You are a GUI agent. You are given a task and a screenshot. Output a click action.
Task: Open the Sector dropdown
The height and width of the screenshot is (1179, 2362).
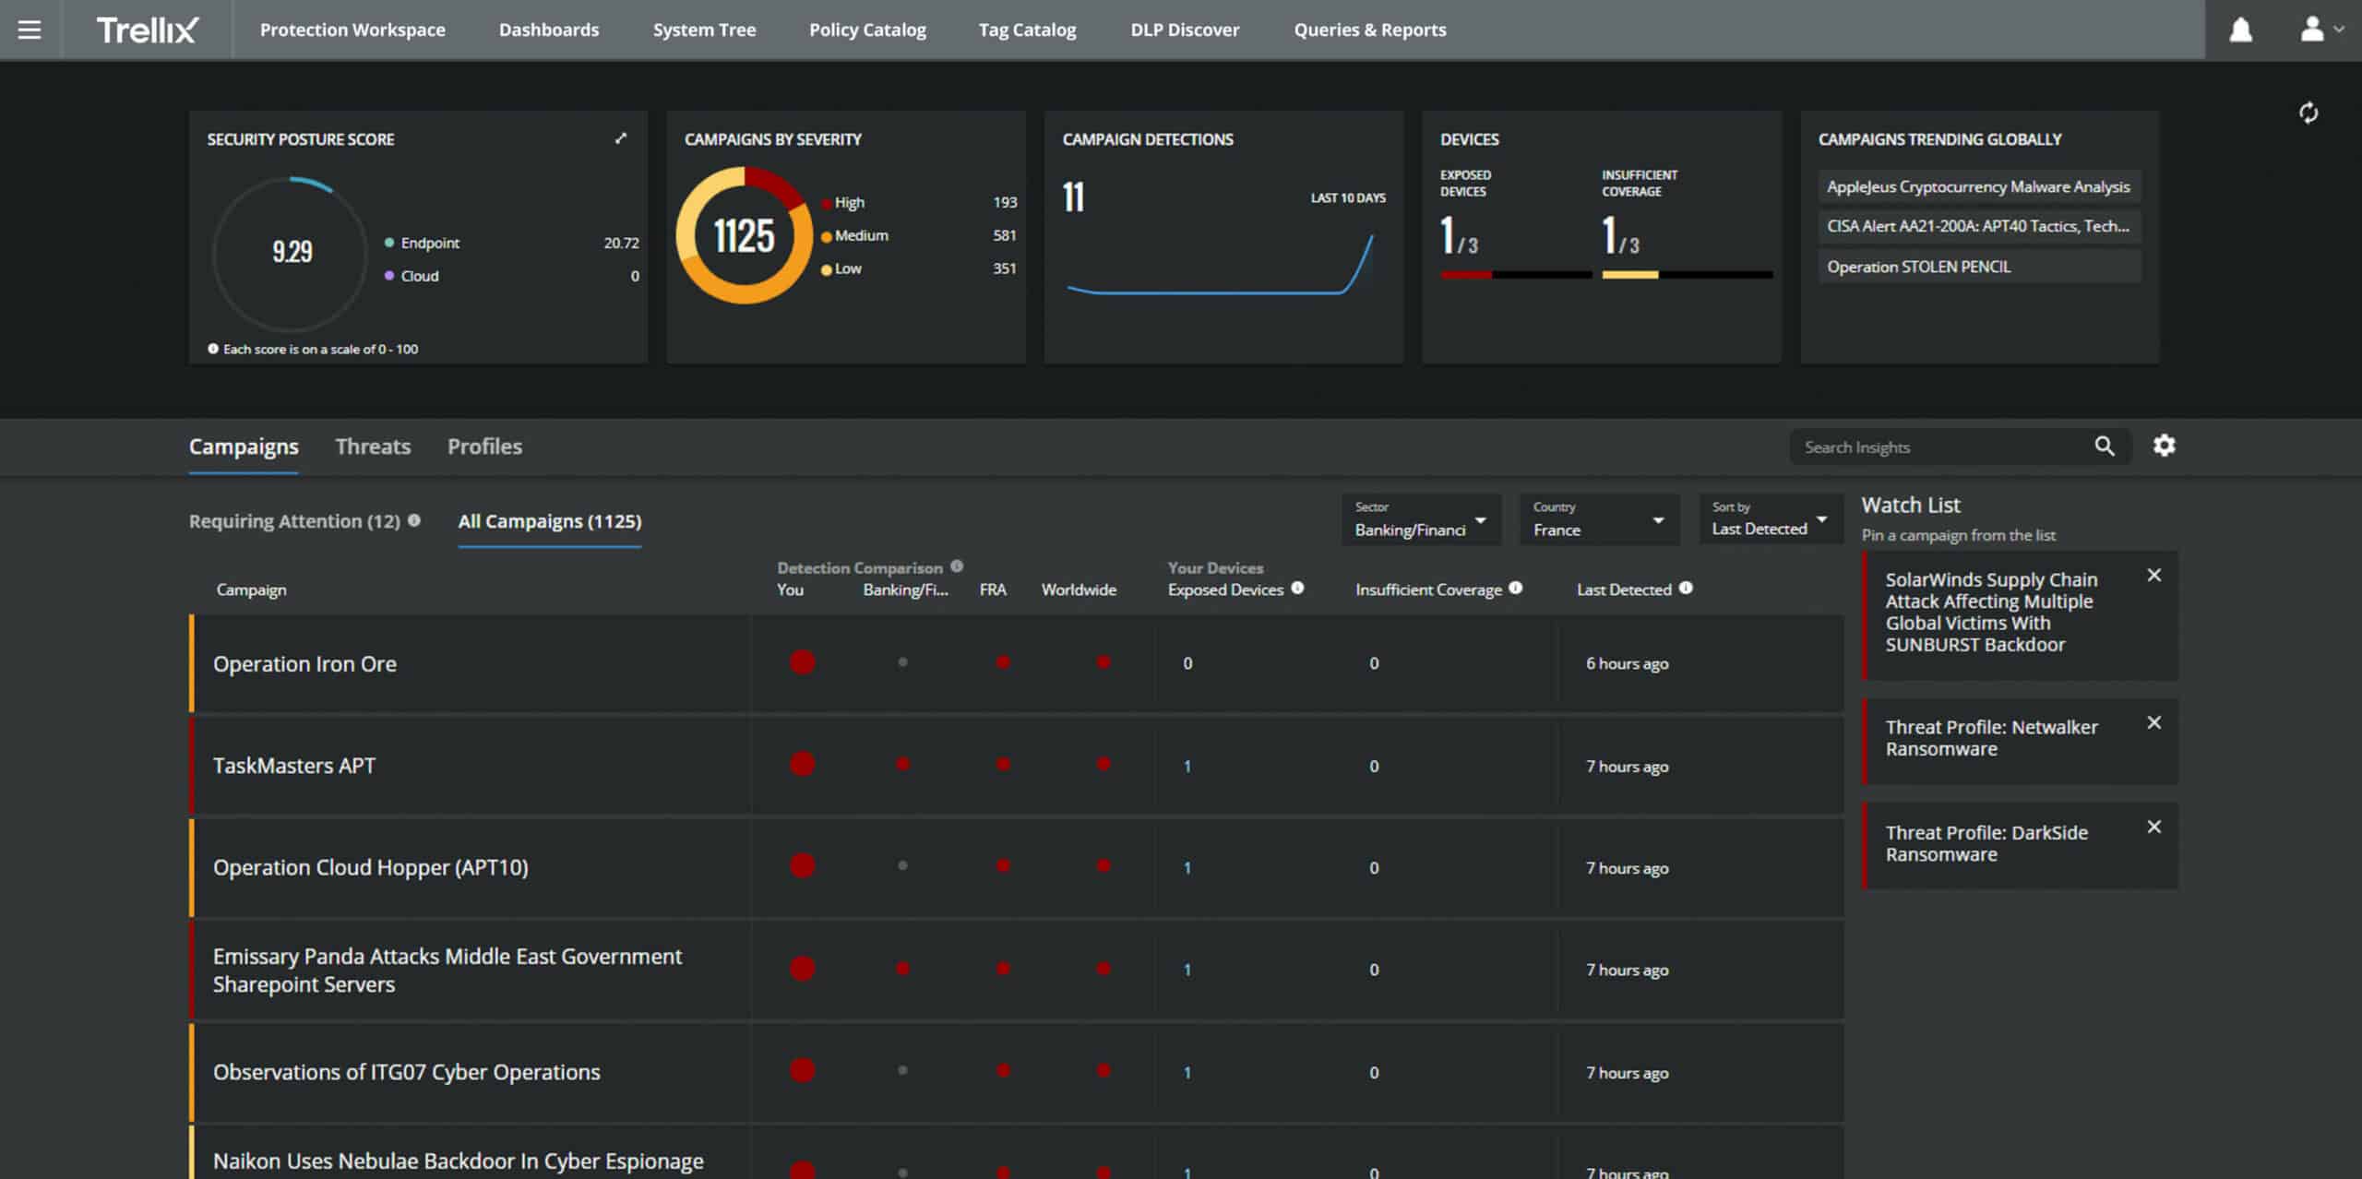coord(1421,519)
